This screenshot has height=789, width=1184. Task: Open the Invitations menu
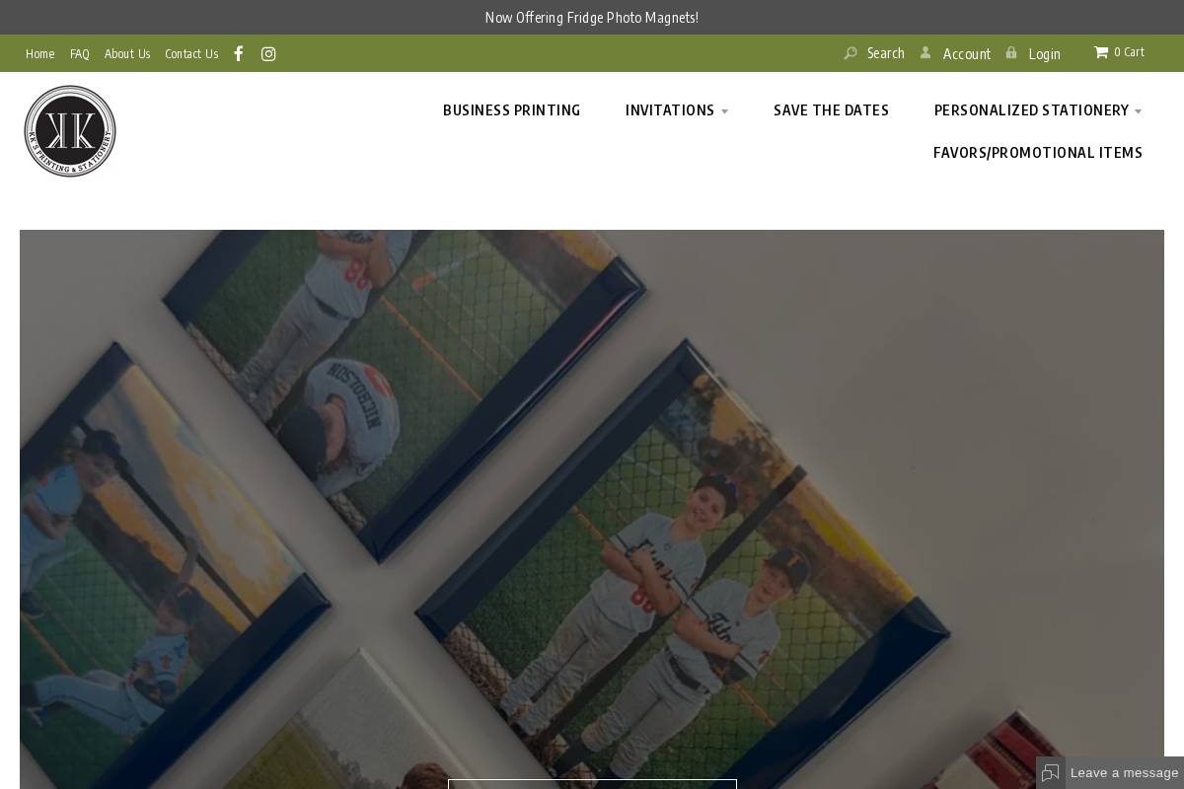click(x=670, y=110)
